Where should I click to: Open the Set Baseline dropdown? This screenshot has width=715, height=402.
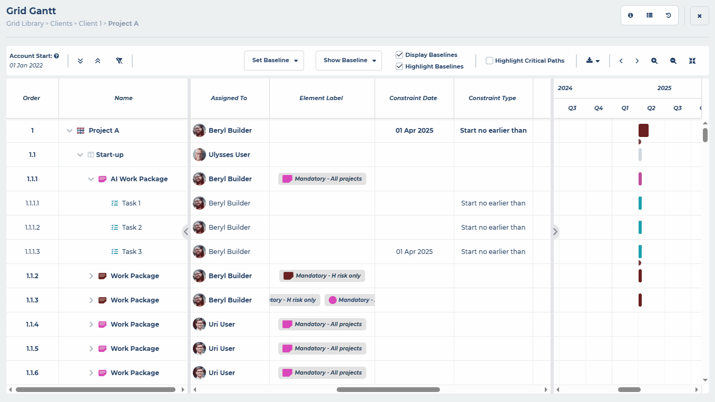tap(273, 61)
